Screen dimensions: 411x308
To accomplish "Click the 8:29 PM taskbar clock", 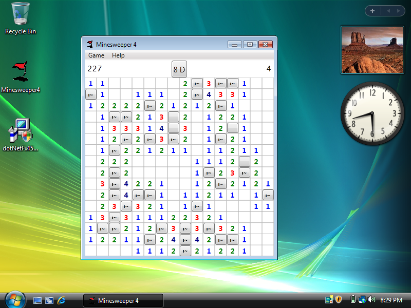I will [x=391, y=300].
